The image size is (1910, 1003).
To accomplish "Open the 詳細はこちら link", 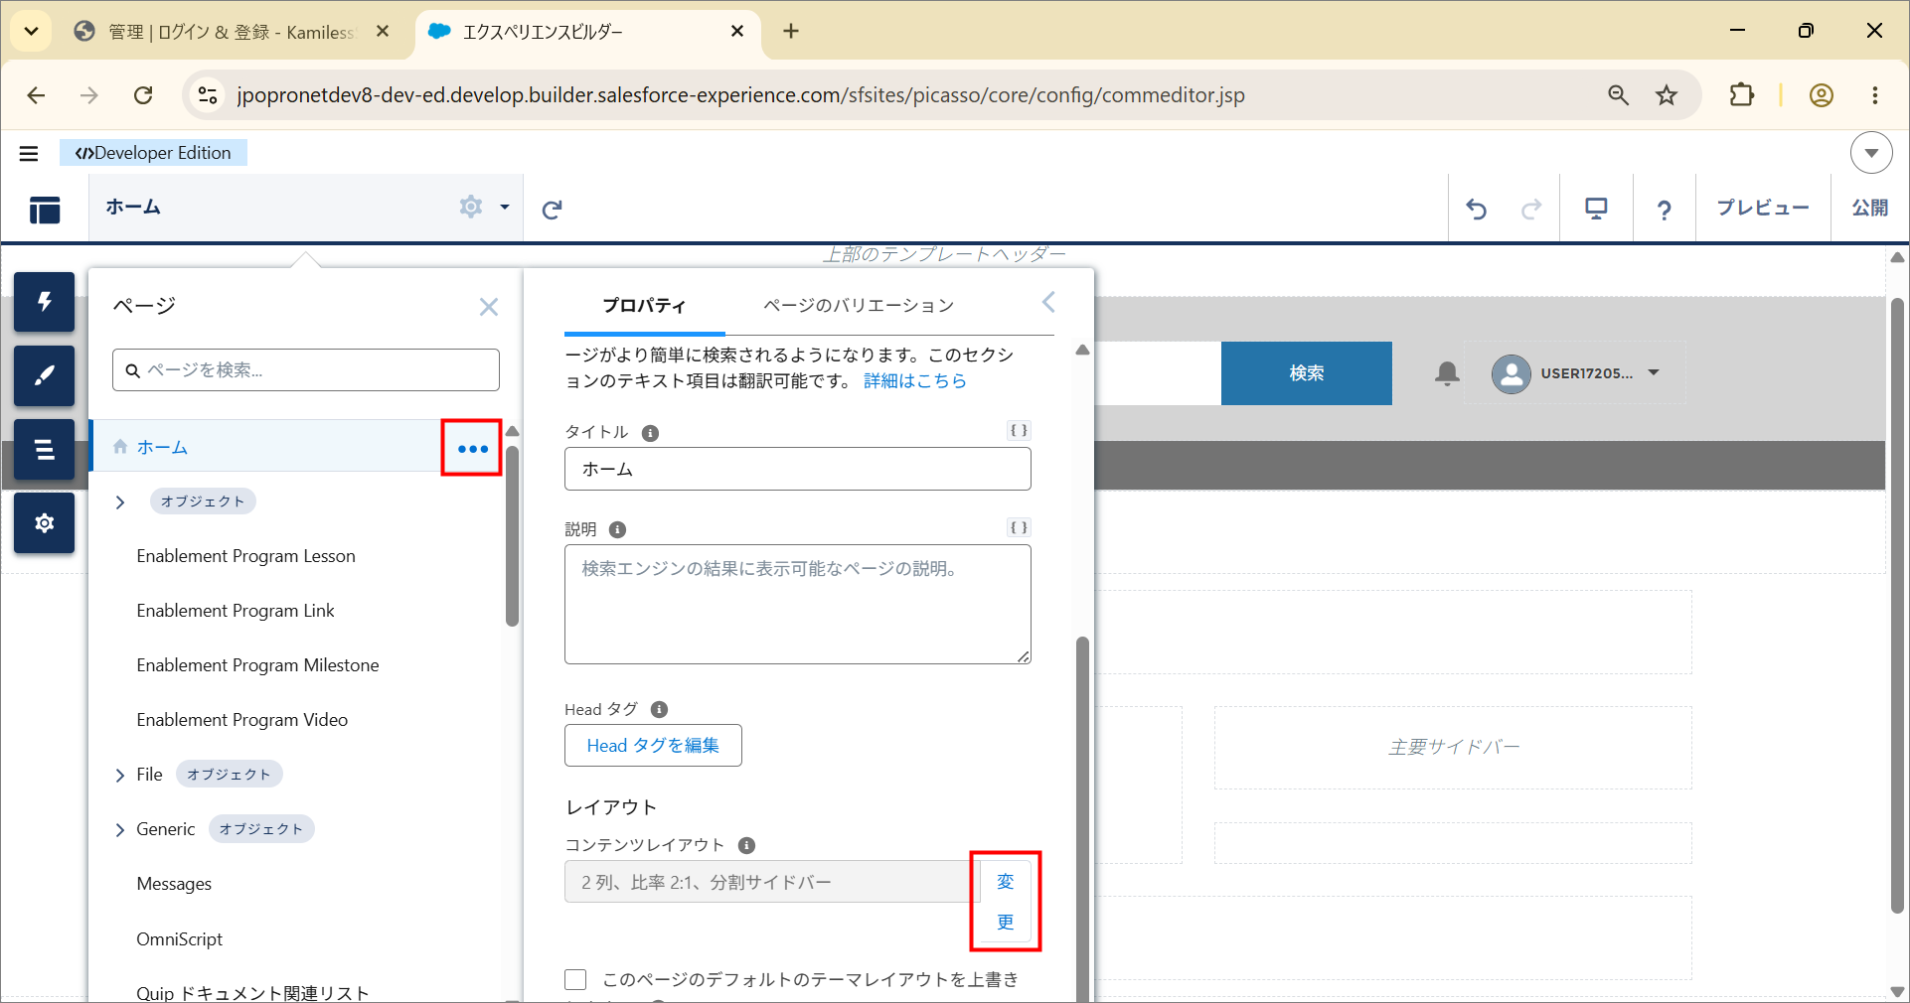I will click(915, 381).
